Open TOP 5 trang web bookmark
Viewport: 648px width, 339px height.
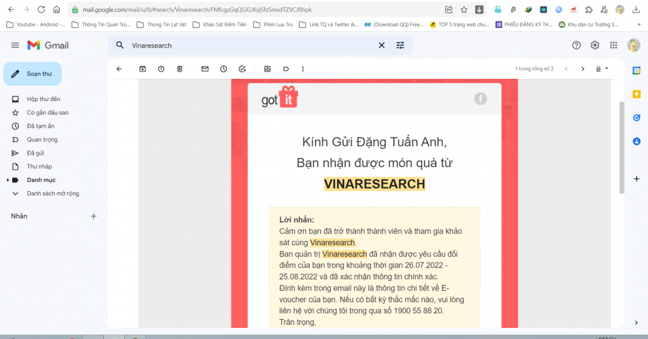coord(459,25)
